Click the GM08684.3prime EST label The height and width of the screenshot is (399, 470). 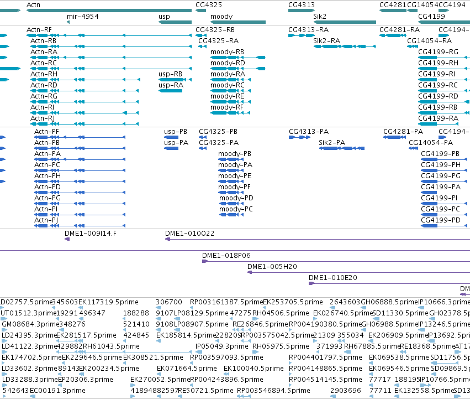coord(30,324)
